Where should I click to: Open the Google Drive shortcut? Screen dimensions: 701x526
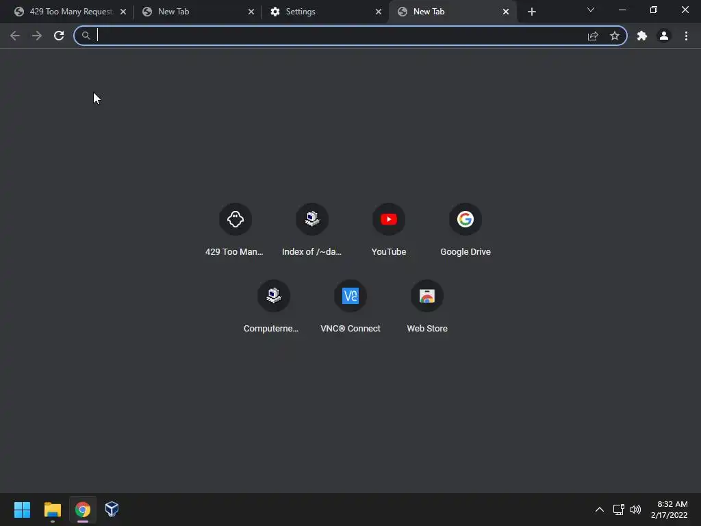coord(466,230)
